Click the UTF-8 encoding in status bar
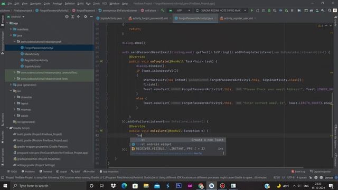 (290, 177)
